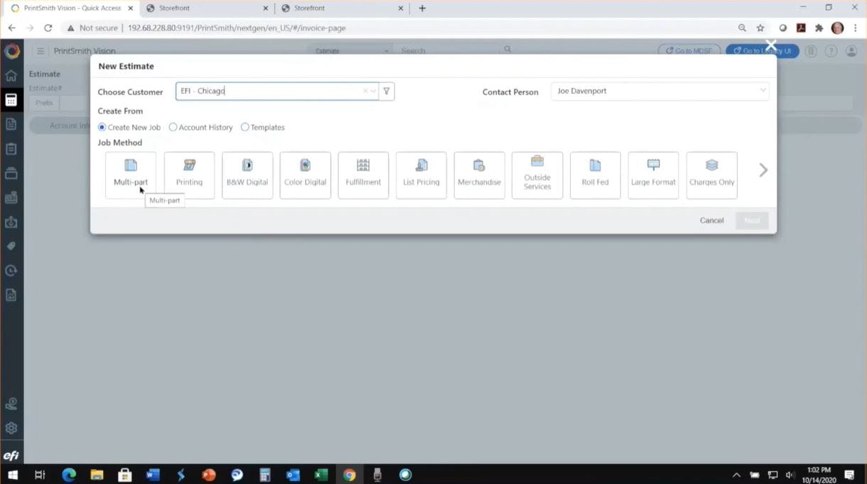Choose the B&W Digital job method
The height and width of the screenshot is (484, 867).
(x=247, y=175)
